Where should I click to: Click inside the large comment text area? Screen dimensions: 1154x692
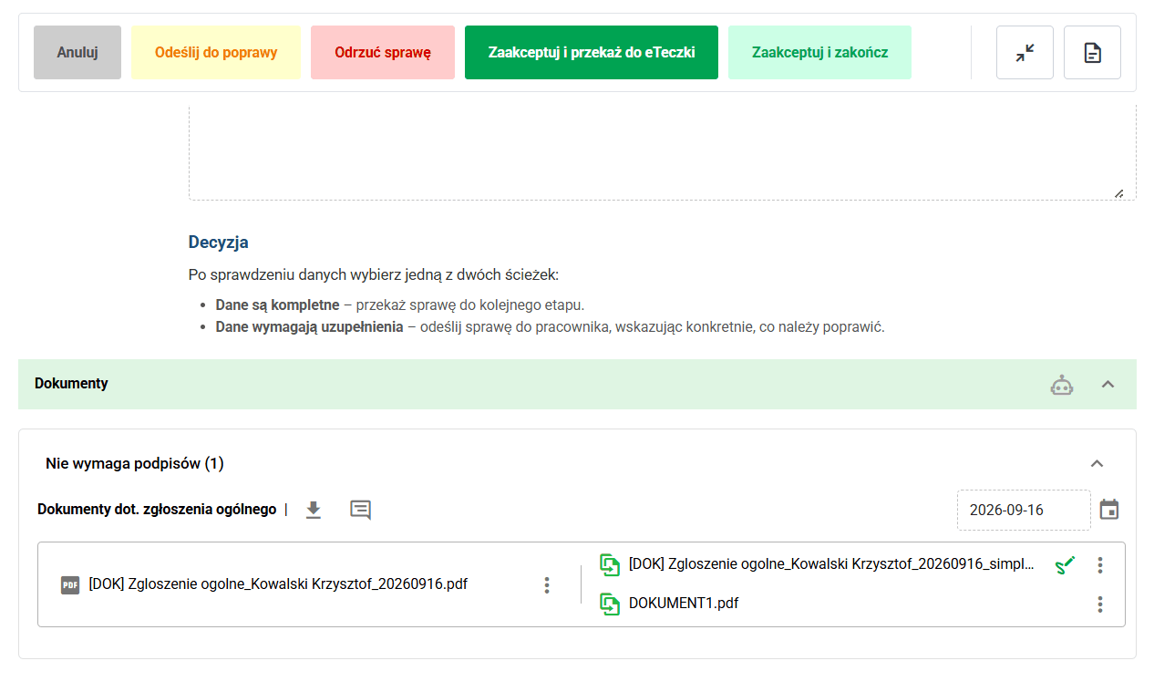(x=663, y=151)
